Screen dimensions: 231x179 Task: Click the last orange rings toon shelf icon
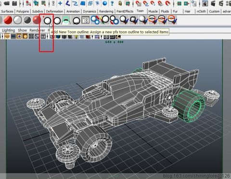(172, 20)
